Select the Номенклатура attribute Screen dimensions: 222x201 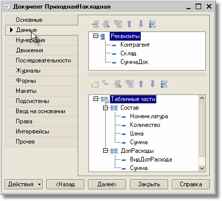[149, 116]
